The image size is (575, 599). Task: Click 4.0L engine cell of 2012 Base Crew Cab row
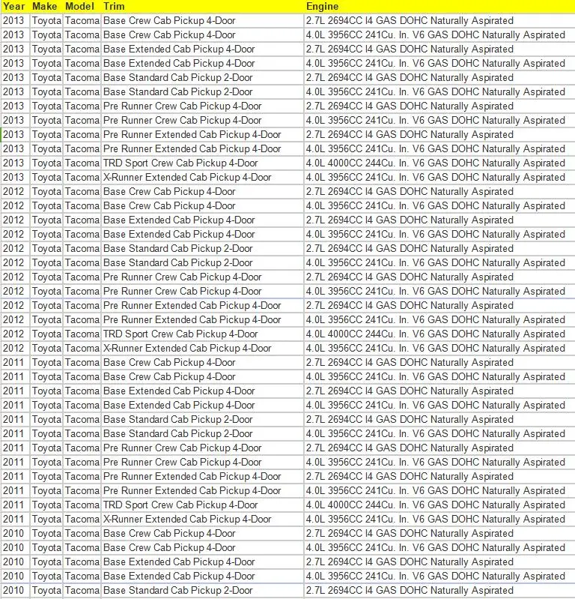tap(439, 206)
